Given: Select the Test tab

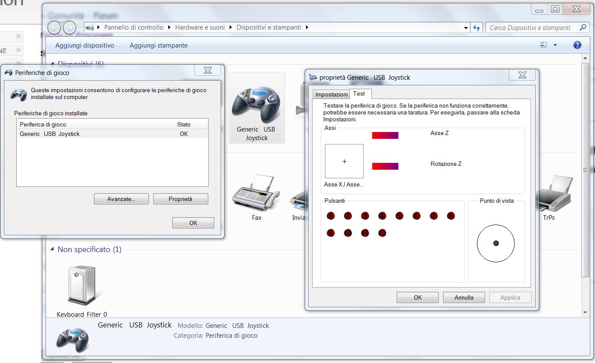Looking at the screenshot, I should click(x=359, y=93).
